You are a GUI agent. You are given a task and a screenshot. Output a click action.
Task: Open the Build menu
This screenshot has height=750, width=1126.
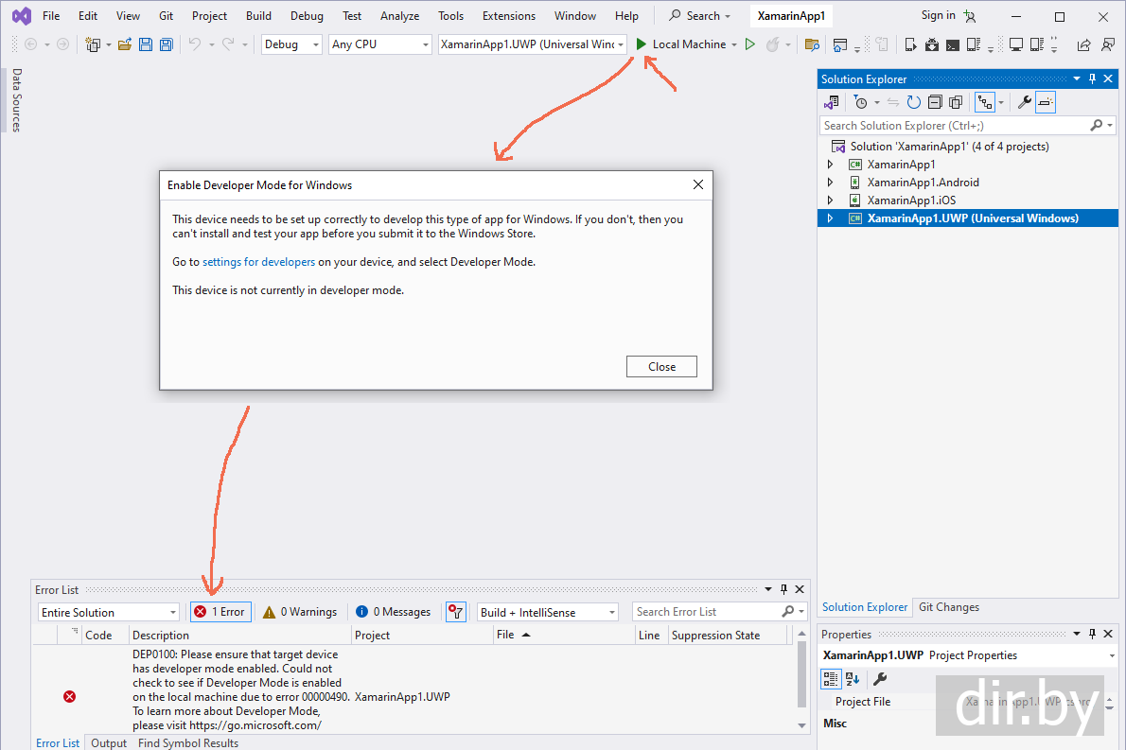[x=258, y=16]
